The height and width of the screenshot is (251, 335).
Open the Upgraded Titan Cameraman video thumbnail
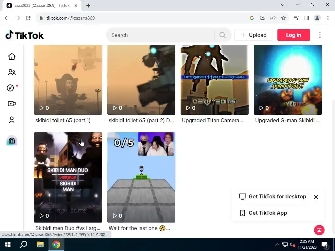coord(215,80)
